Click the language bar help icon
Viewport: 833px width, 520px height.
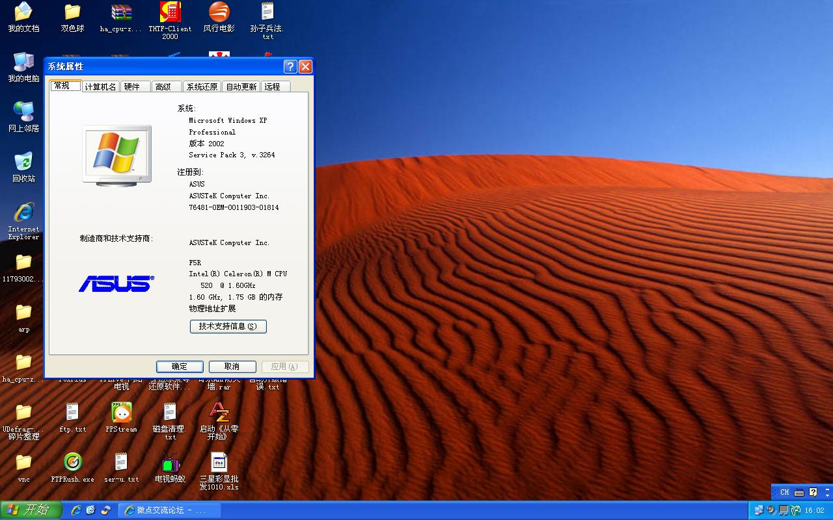click(x=813, y=493)
